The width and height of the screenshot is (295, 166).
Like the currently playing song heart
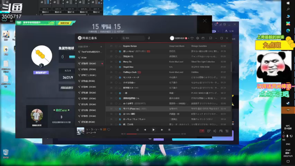click(109, 129)
